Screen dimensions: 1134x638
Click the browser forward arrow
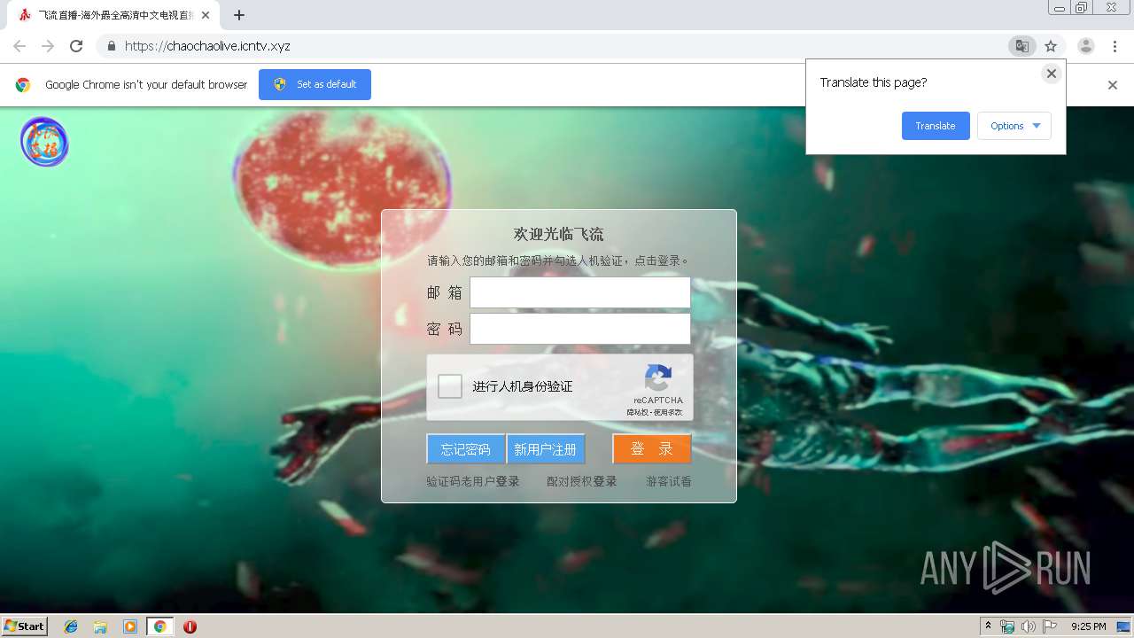48,46
